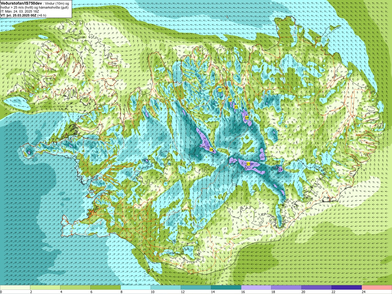Click the legend scale value '8'
392x294 pixels.
pos(121,292)
